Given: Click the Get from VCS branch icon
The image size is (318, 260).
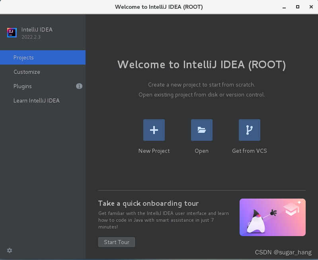Looking at the screenshot, I should coord(250,130).
